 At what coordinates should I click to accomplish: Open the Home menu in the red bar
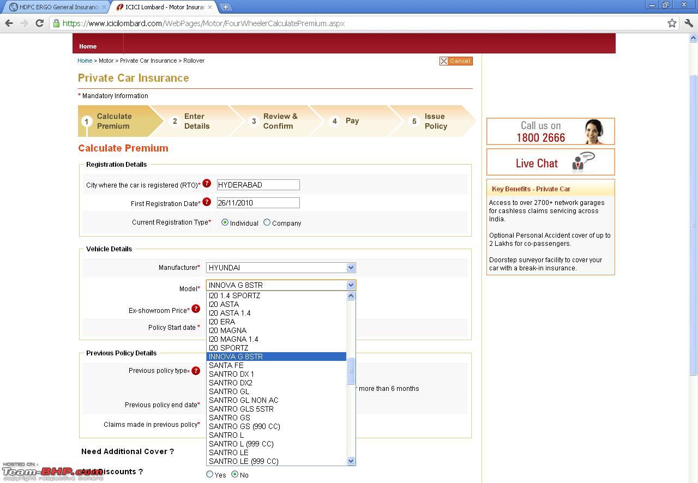[88, 46]
